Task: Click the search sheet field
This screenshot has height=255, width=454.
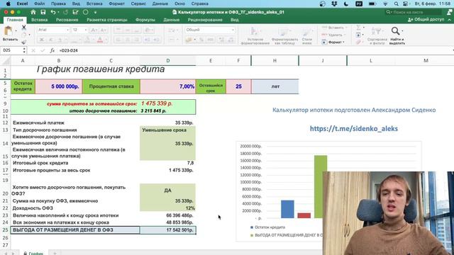Action: pos(414,12)
